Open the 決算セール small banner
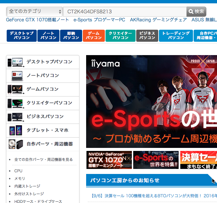 [199, 160]
